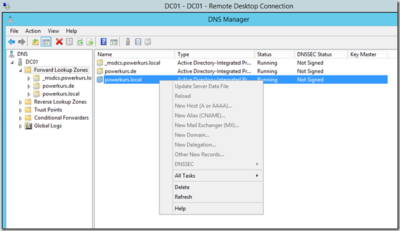Viewport: 400px width, 231px height.
Task: Collapse the Forward Lookup Zones node
Action: click(x=21, y=70)
